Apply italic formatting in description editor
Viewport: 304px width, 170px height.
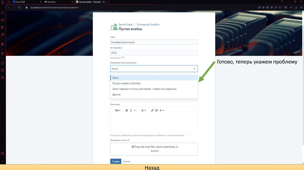coord(131,110)
